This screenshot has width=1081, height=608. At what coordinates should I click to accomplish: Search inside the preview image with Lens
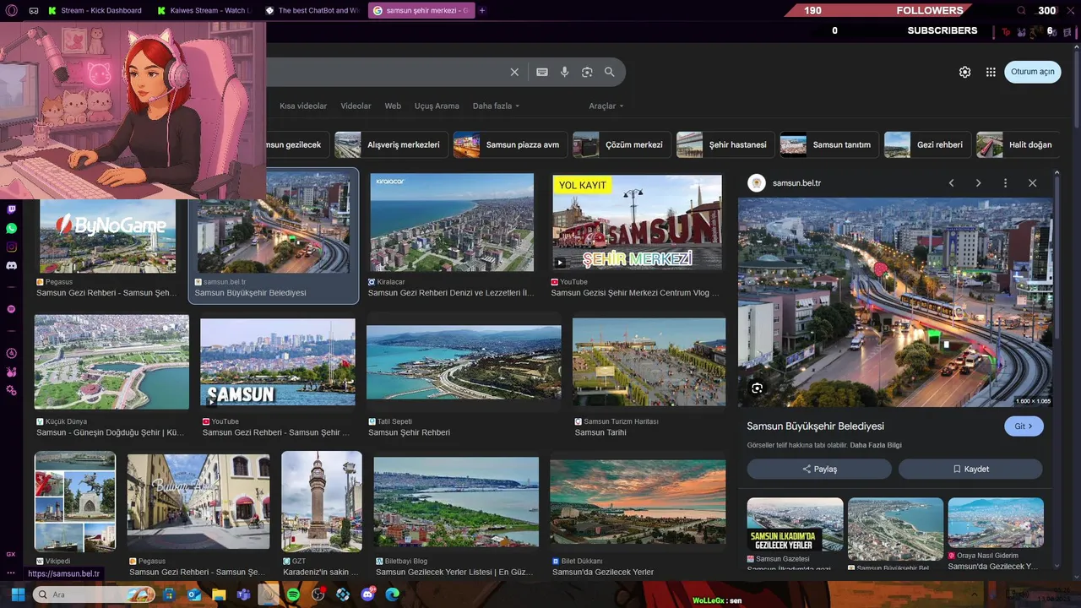(757, 388)
